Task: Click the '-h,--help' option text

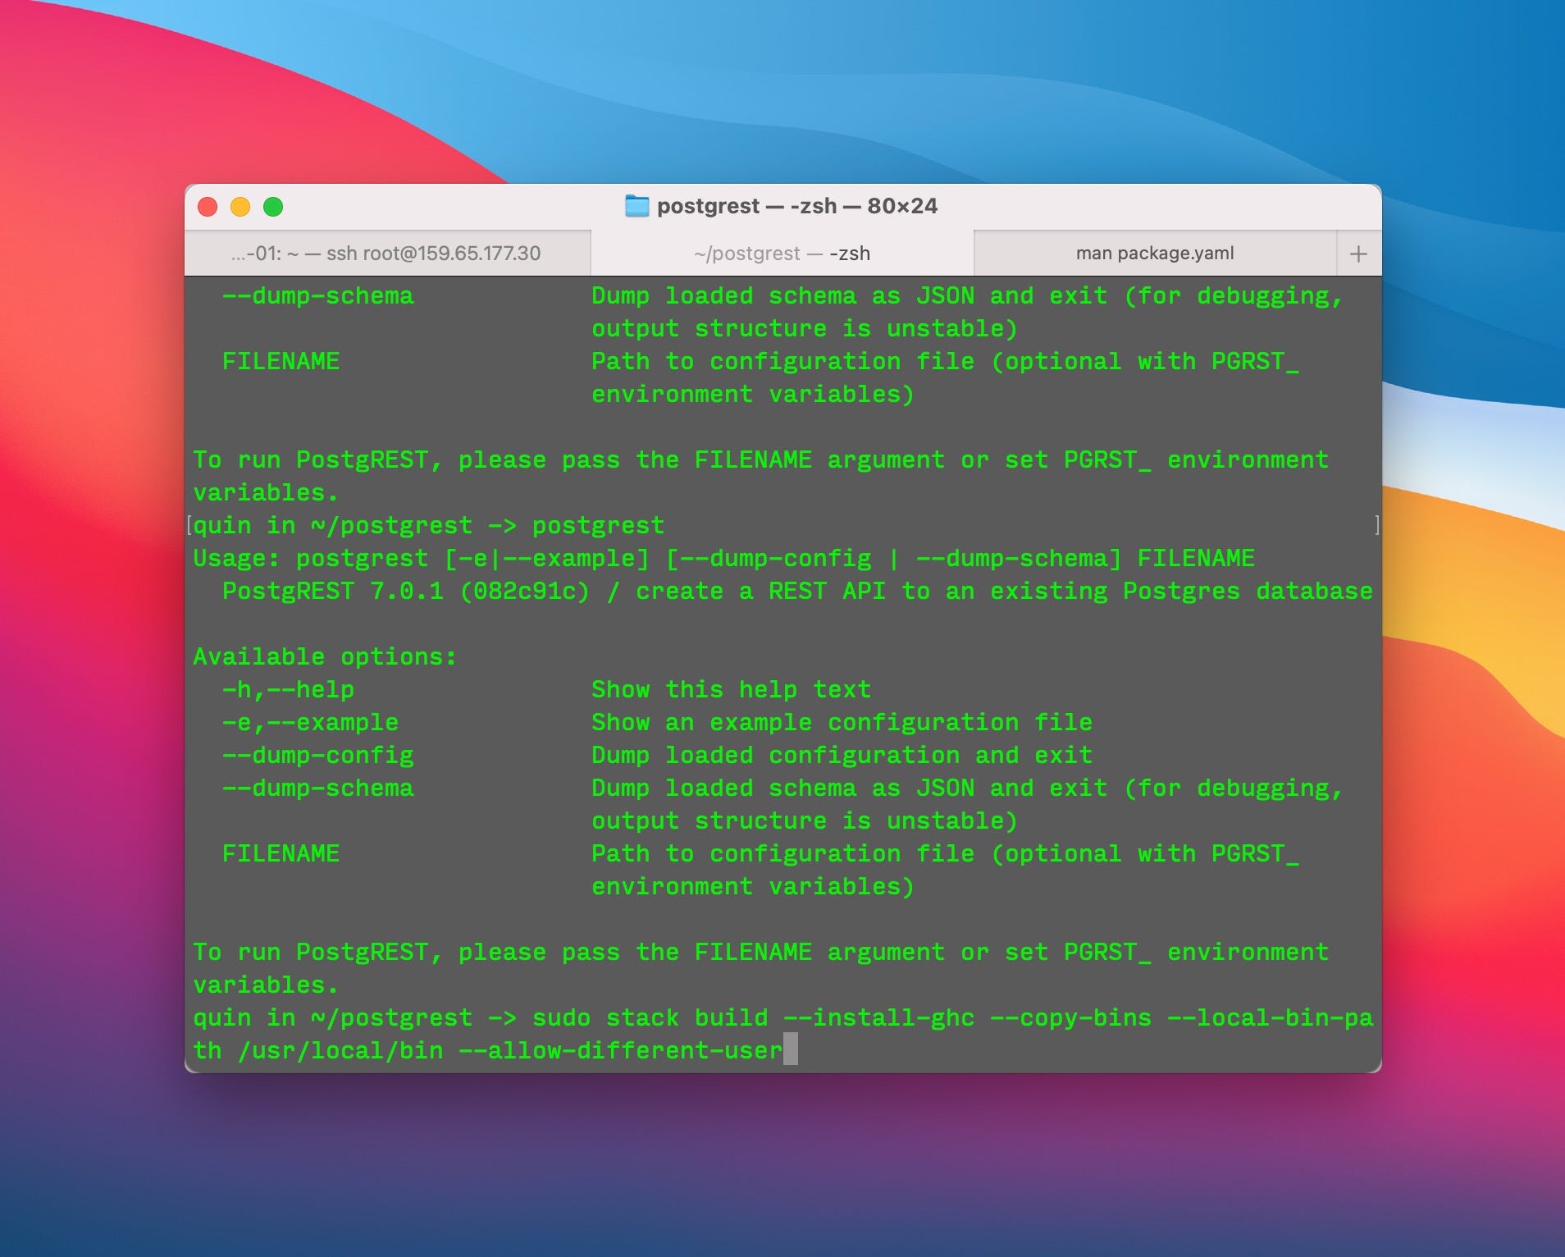Action: tap(289, 689)
